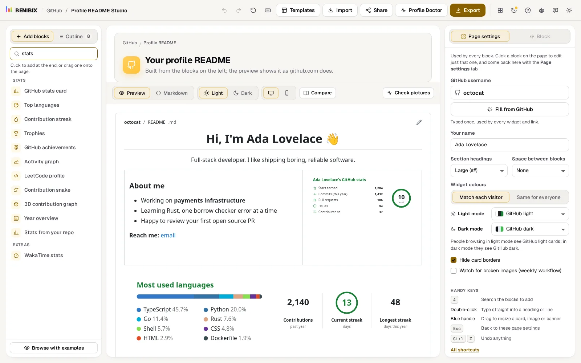The image size is (581, 363).
Task: Open Page settings tab
Action: (480, 36)
